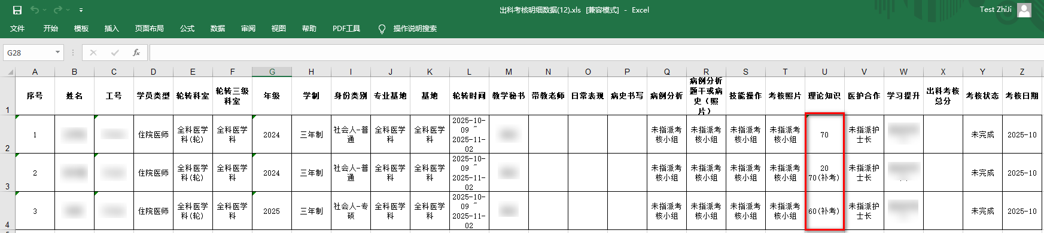Open the 公式 ribbon tab
This screenshot has width=1044, height=233.
(187, 28)
